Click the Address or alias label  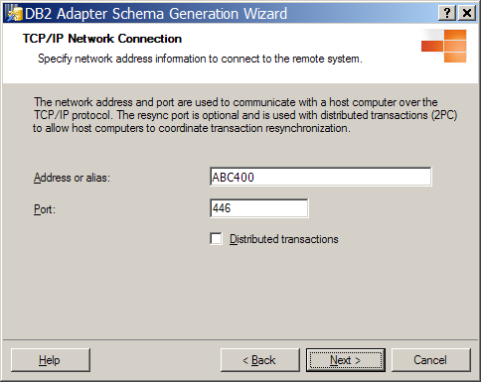(72, 178)
